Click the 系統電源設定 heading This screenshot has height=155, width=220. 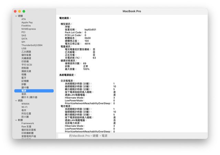point(67,75)
